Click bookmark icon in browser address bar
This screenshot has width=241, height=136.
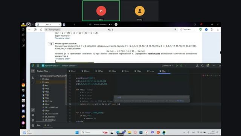coord(175,29)
